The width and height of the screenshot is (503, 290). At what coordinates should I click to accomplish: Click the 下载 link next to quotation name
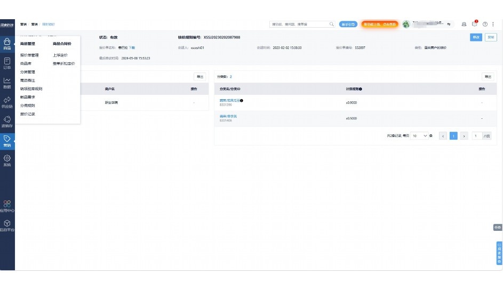point(132,47)
